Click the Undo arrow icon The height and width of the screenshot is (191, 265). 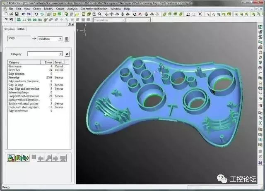pyautogui.click(x=188, y=14)
